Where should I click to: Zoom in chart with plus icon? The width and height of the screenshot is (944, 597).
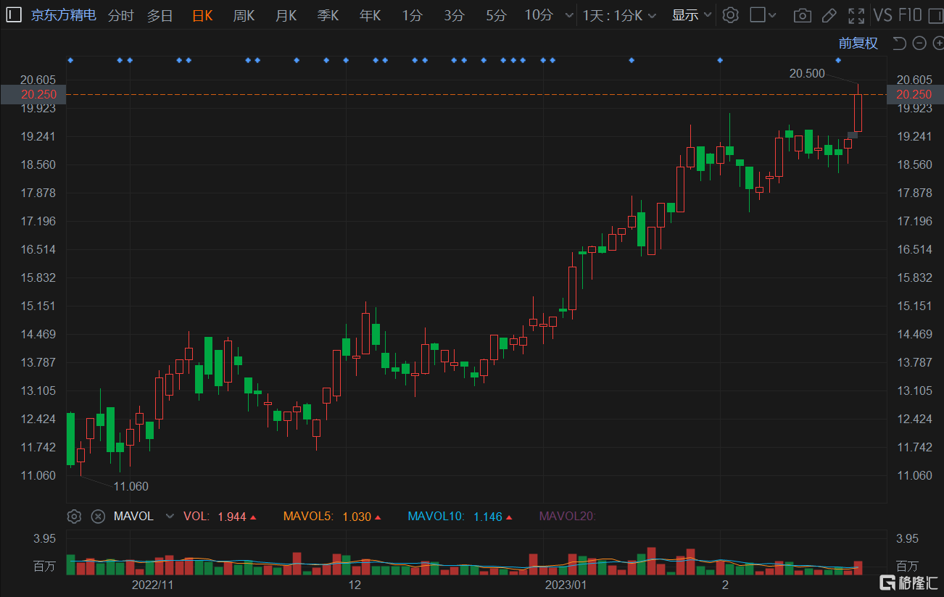(x=938, y=43)
